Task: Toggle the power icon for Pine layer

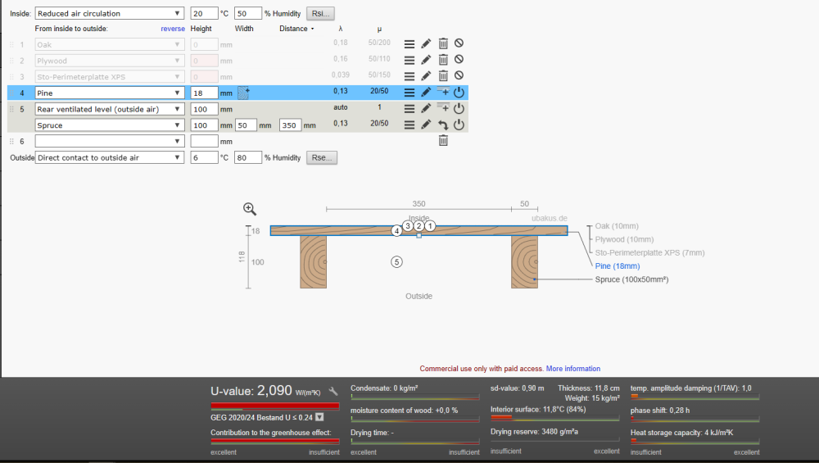Action: click(459, 93)
